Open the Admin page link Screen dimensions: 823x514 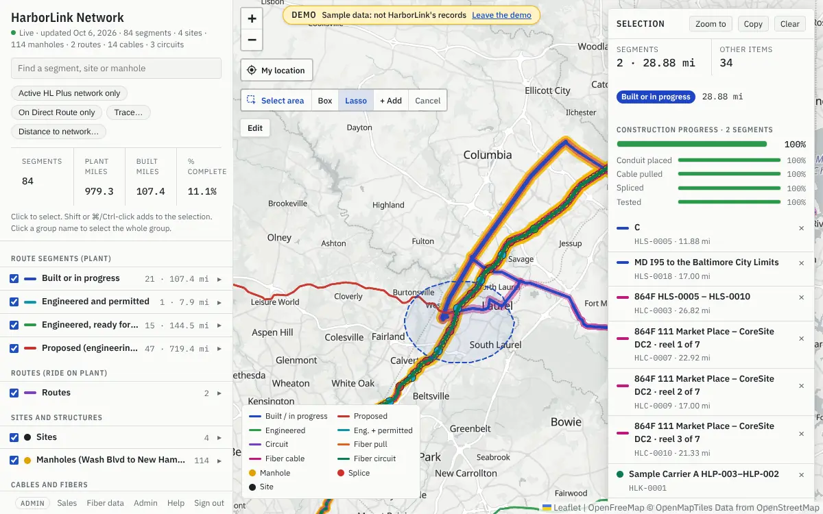tap(145, 503)
